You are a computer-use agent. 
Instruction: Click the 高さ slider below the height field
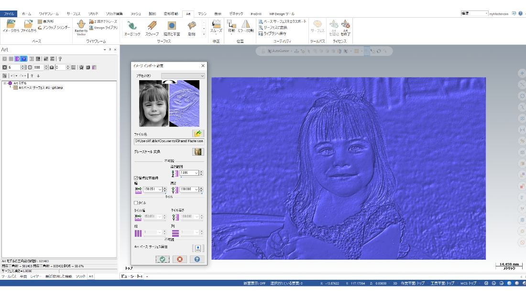click(191, 193)
